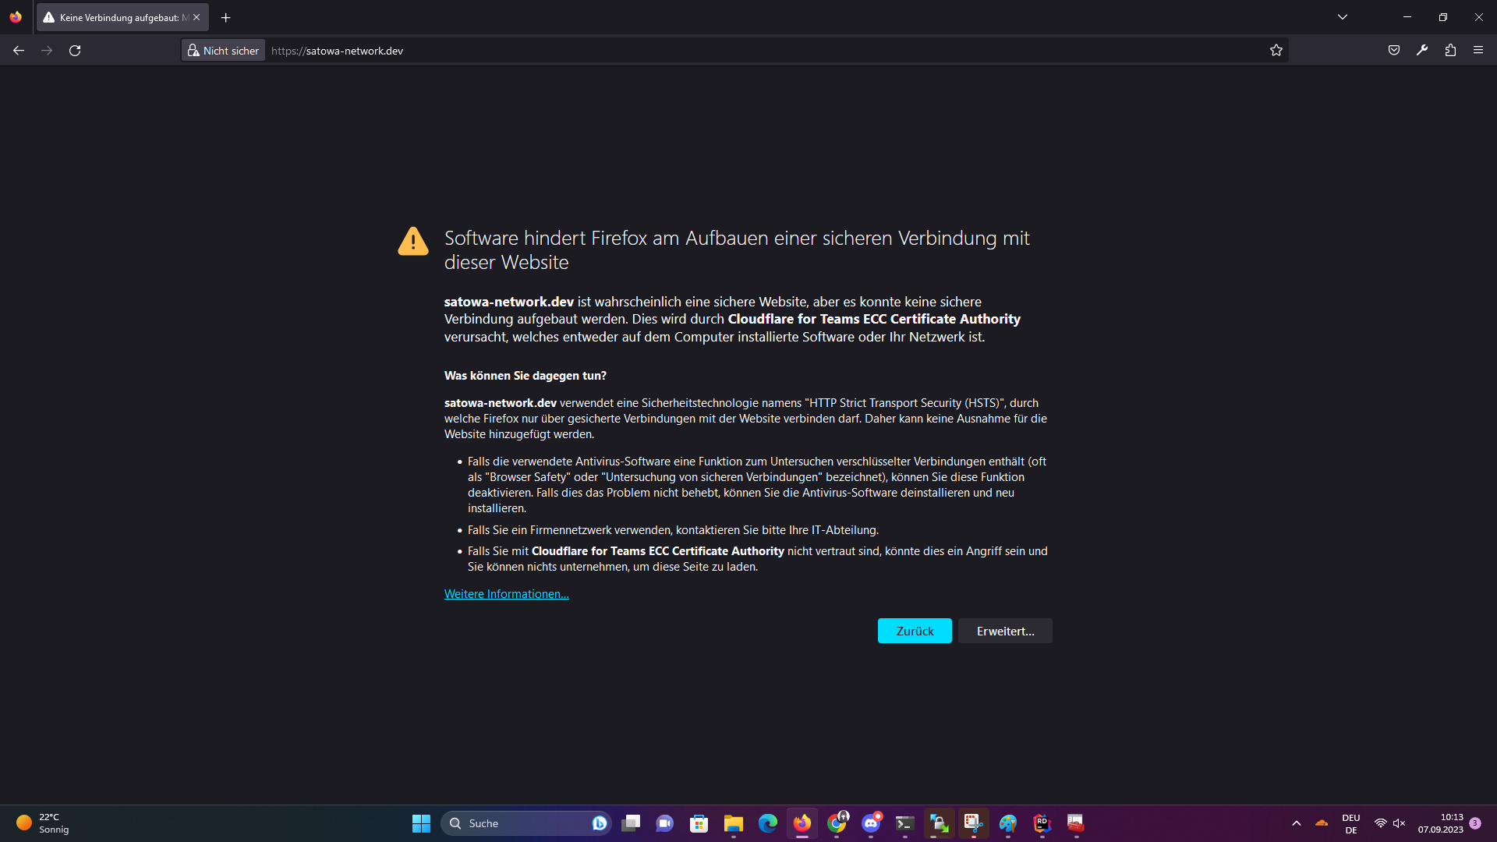1497x842 pixels.
Task: Click the Zurück button
Action: point(915,631)
